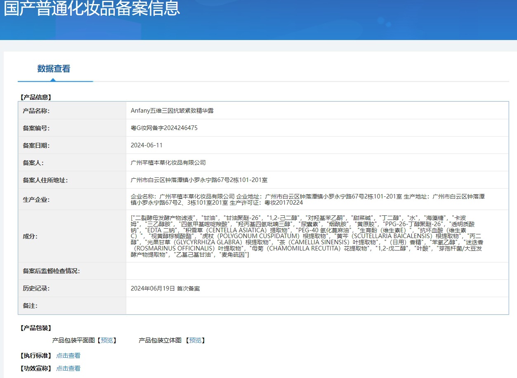Select product name Anfany五维三因抗皱紧致精华露

(x=172, y=111)
